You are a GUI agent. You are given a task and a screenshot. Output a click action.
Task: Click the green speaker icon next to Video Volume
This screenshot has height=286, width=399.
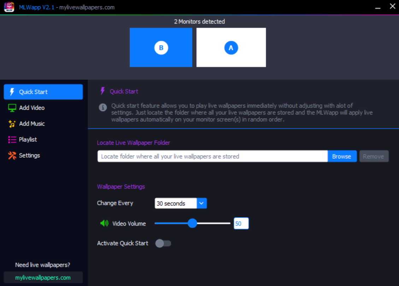click(x=104, y=223)
